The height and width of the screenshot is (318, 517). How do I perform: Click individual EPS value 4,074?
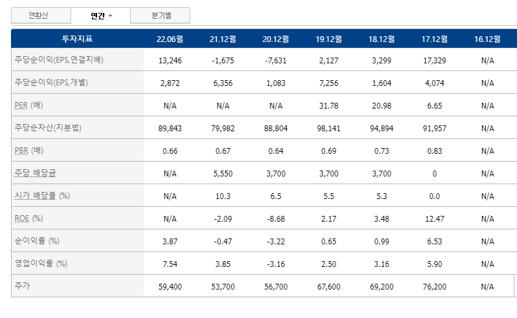click(x=435, y=83)
